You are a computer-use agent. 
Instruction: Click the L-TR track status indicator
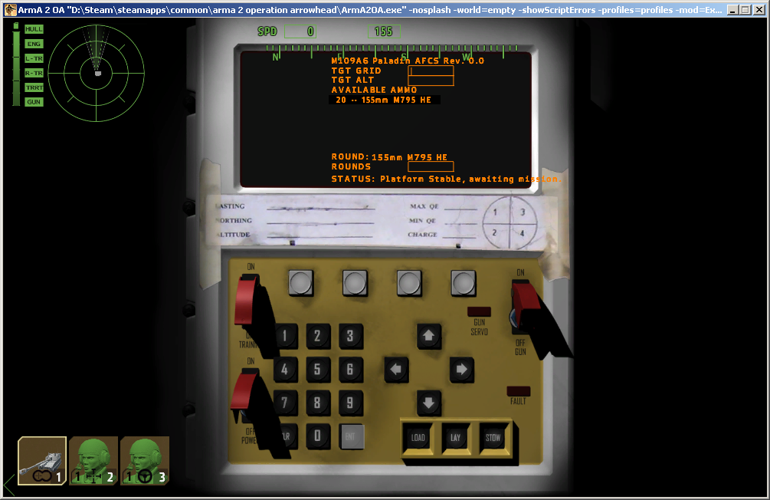point(34,58)
